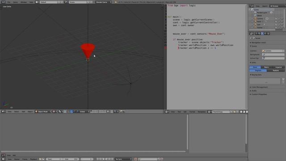Toggle word wrap in Text Editor

tap(244, 112)
